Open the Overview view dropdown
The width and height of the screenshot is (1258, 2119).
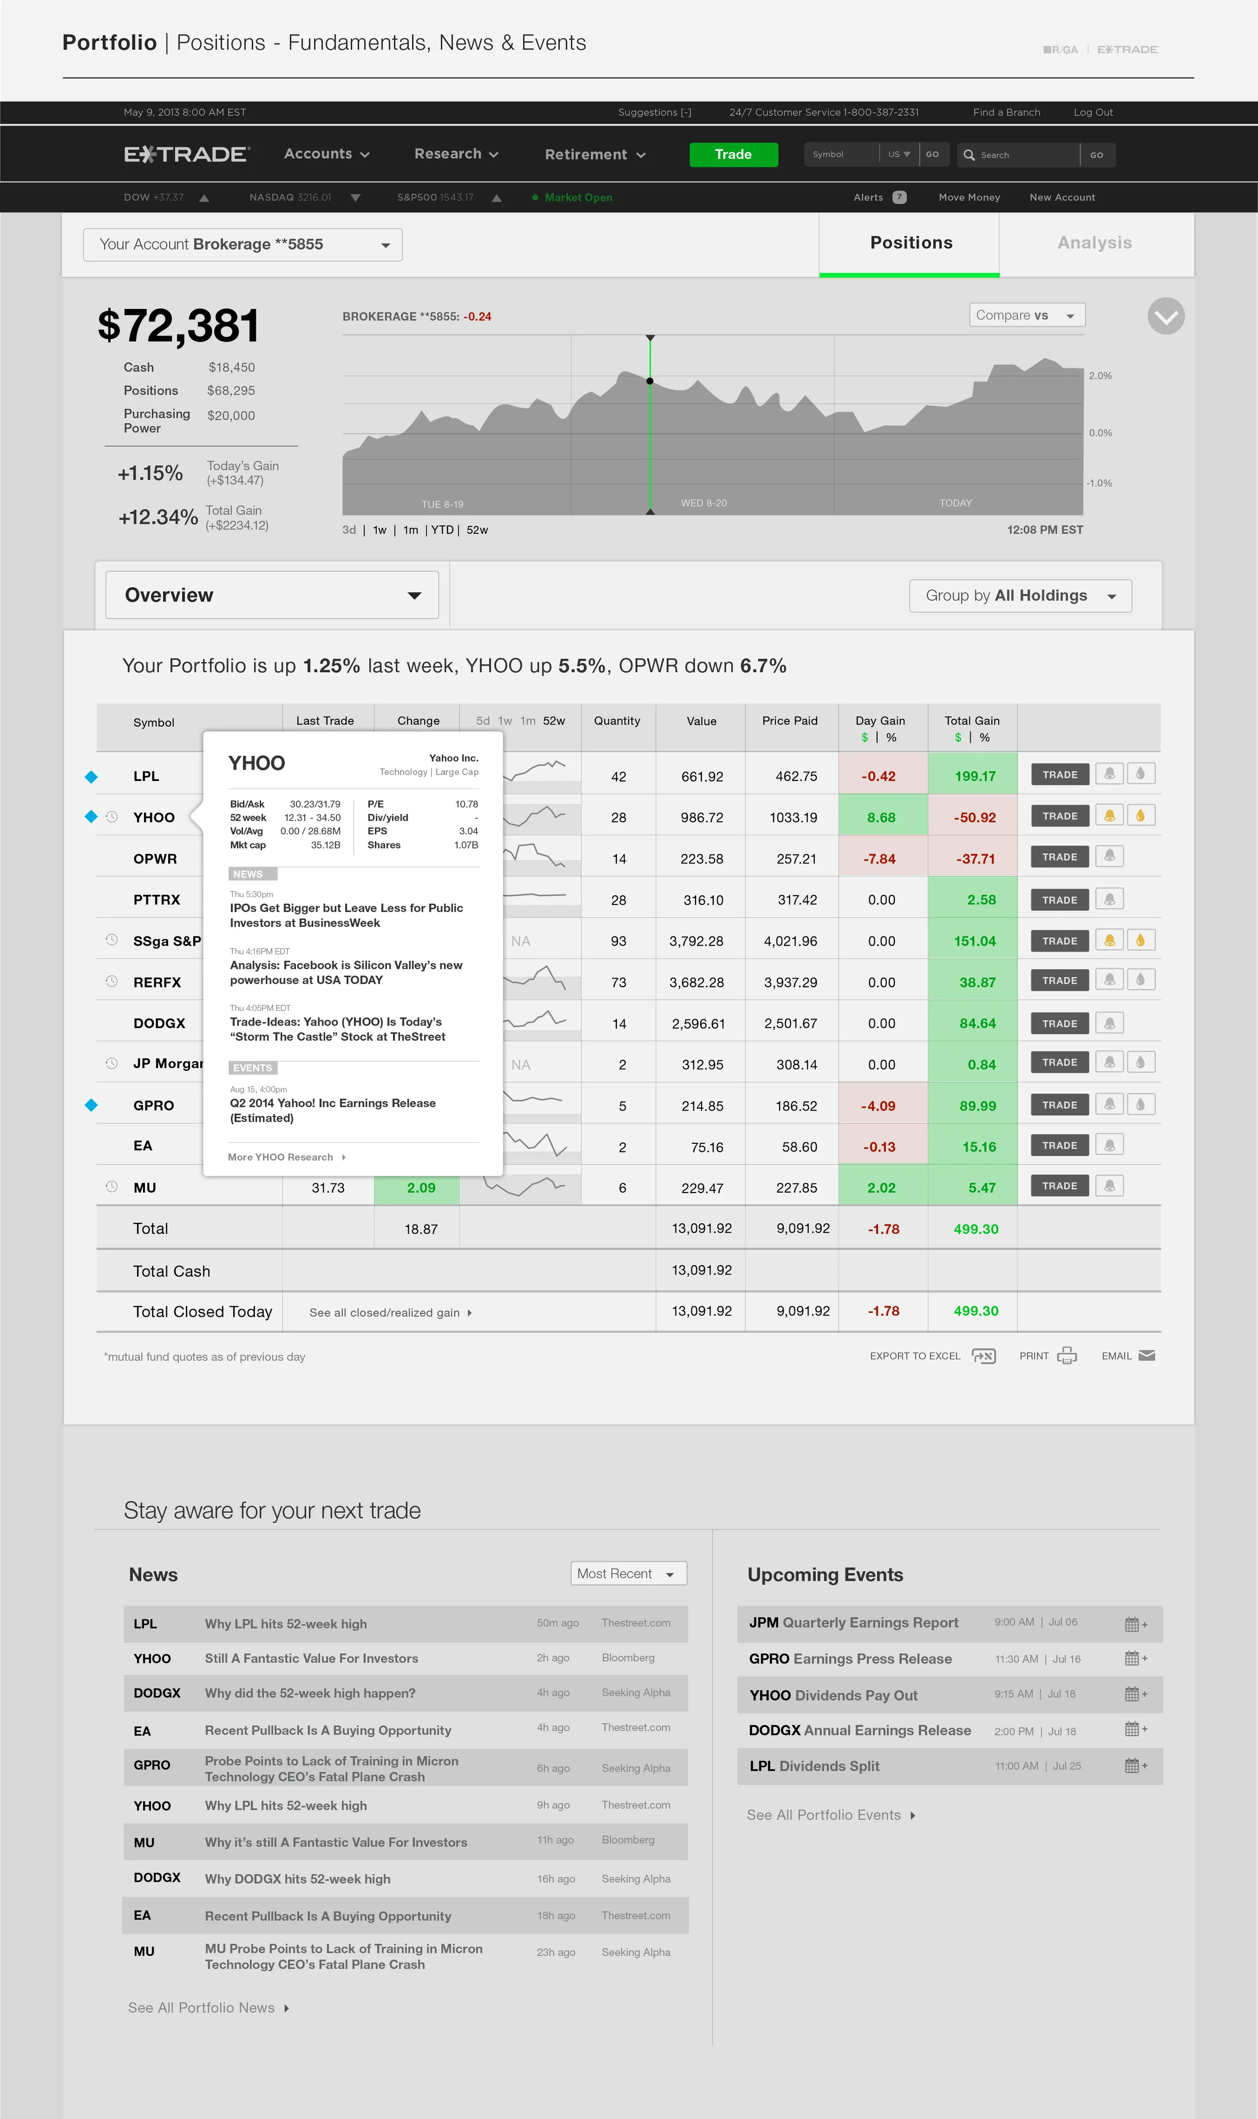tap(272, 595)
